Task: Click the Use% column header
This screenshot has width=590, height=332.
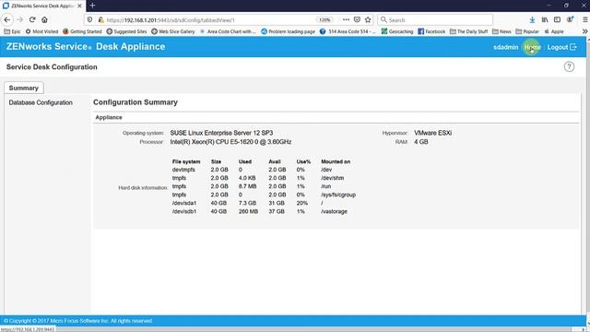Action: (303, 161)
